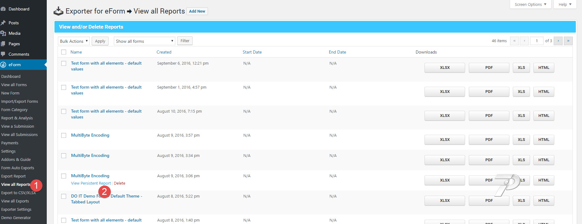Click View Persistent Report link
The image size is (582, 224).
(91, 183)
